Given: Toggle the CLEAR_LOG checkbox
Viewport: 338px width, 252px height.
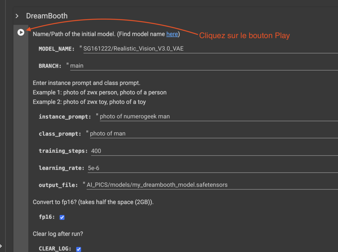Looking at the screenshot, I should [x=79, y=249].
